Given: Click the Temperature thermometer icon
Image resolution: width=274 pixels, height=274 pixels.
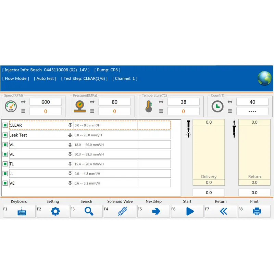Looking at the screenshot, I should point(149,106).
